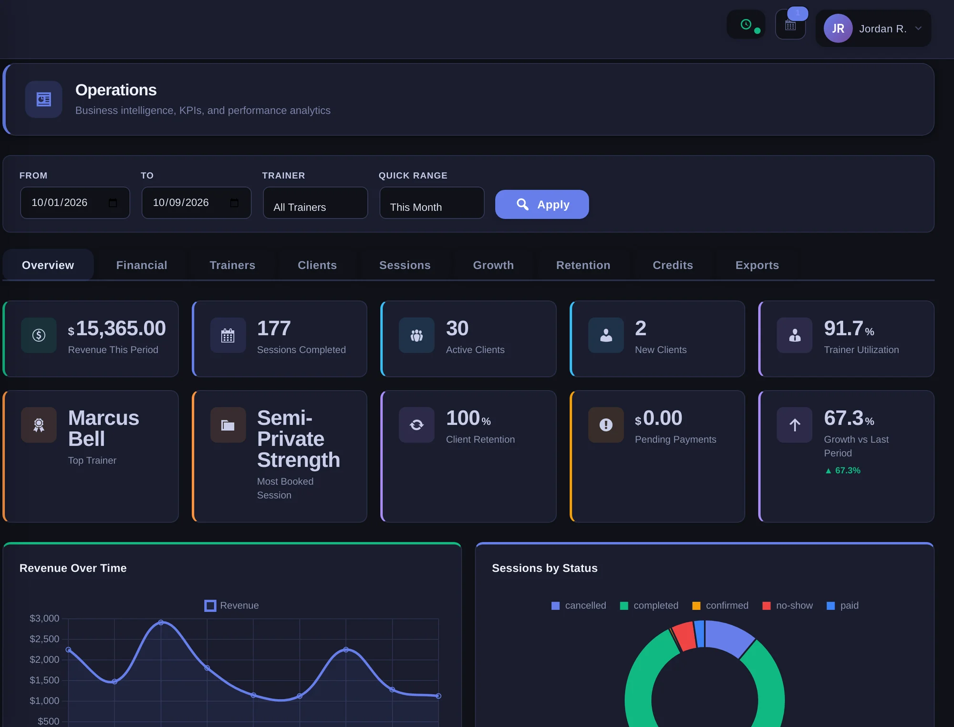
Task: Toggle the Revenue legend in line chart
Action: click(232, 606)
